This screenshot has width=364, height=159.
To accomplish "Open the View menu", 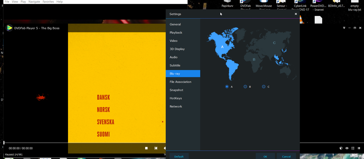I will pyautogui.click(x=15, y=2).
